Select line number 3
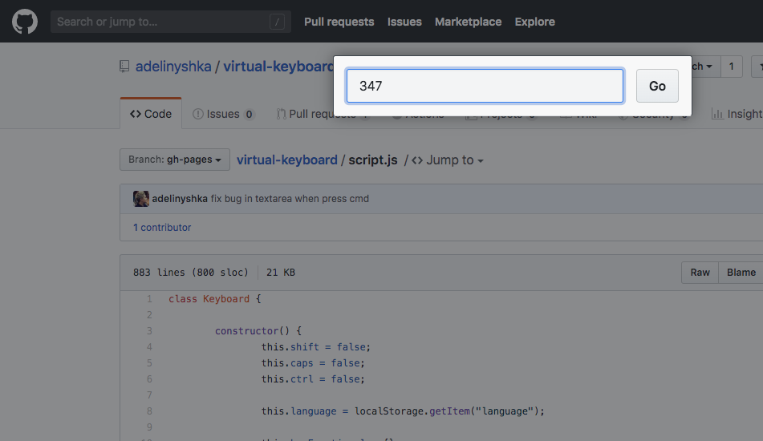The height and width of the screenshot is (441, 763). click(x=149, y=331)
